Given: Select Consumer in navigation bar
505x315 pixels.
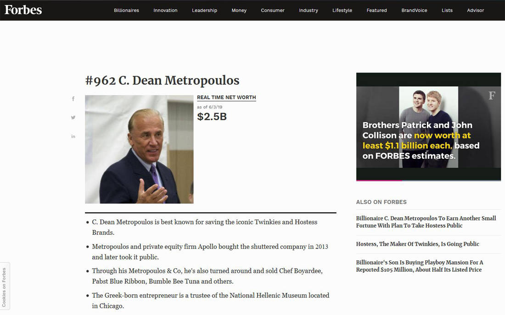Looking at the screenshot, I should 272,10.
